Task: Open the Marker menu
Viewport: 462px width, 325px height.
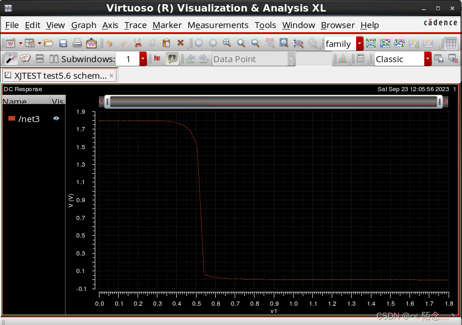Action: click(167, 25)
